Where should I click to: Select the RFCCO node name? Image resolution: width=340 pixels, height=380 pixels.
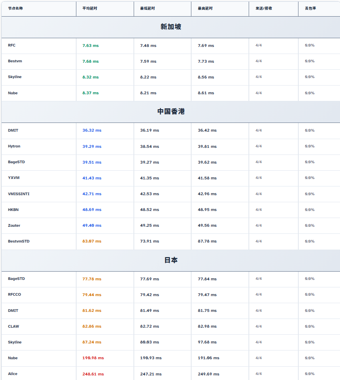click(15, 294)
